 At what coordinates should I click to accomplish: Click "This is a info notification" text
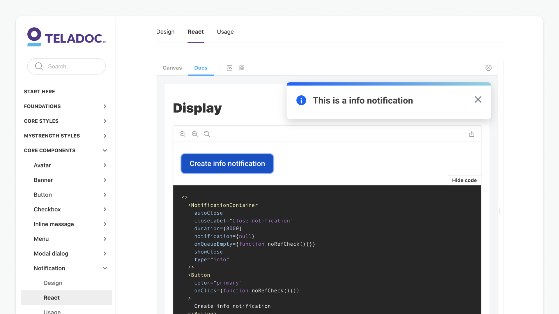[363, 100]
